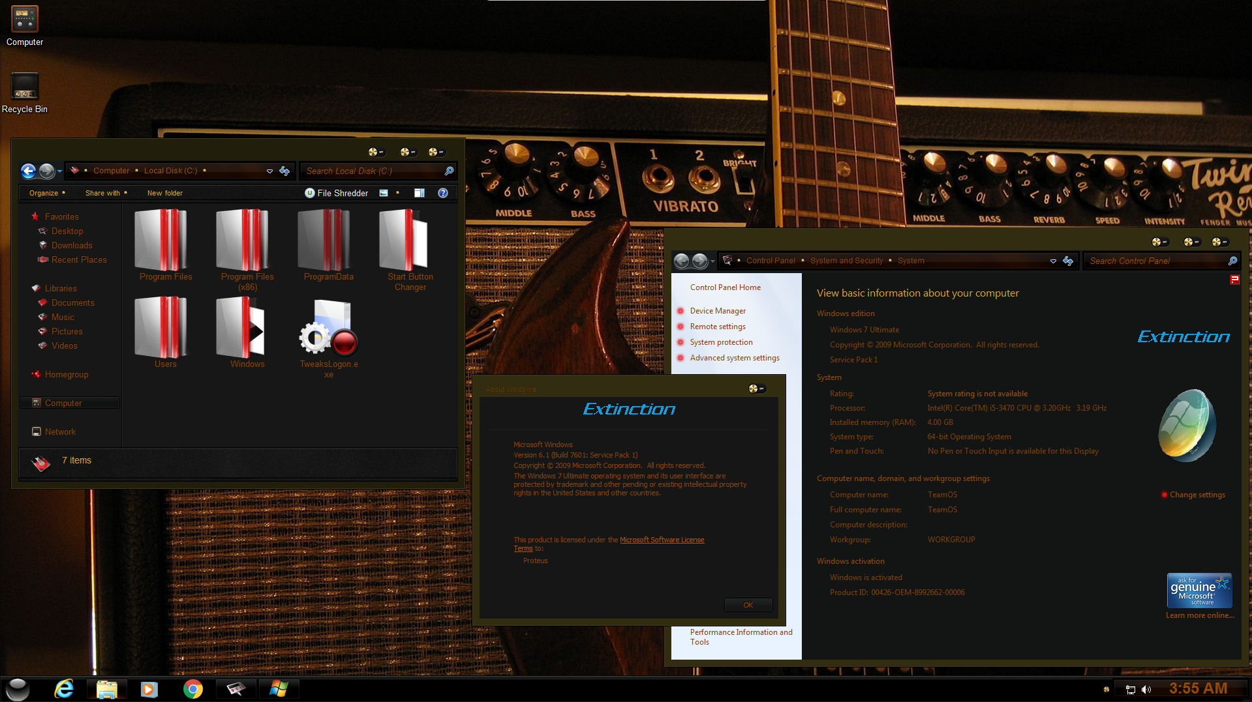Expand the Explorer address bar history dropdown
The height and width of the screenshot is (702, 1252).
point(269,171)
